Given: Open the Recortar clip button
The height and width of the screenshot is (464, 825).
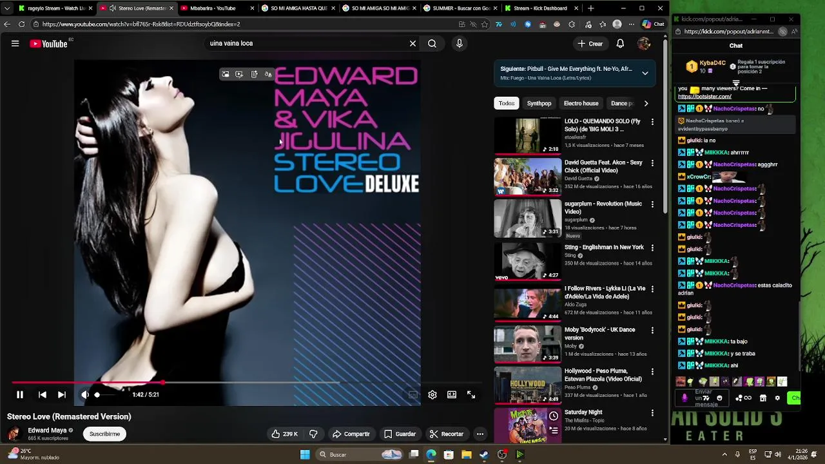Looking at the screenshot, I should tap(447, 434).
